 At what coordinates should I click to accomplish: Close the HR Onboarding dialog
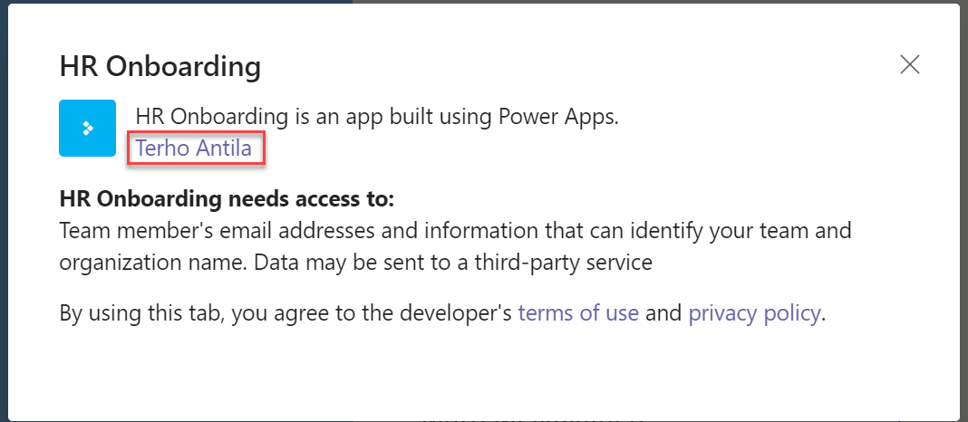[x=909, y=64]
